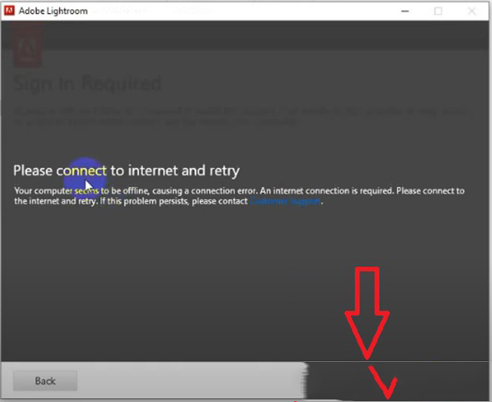
Task: Click the heading 'Please connect to internet and retry'
Action: (x=126, y=171)
